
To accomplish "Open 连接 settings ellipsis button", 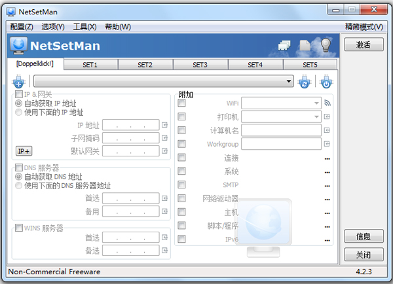I will [x=327, y=159].
